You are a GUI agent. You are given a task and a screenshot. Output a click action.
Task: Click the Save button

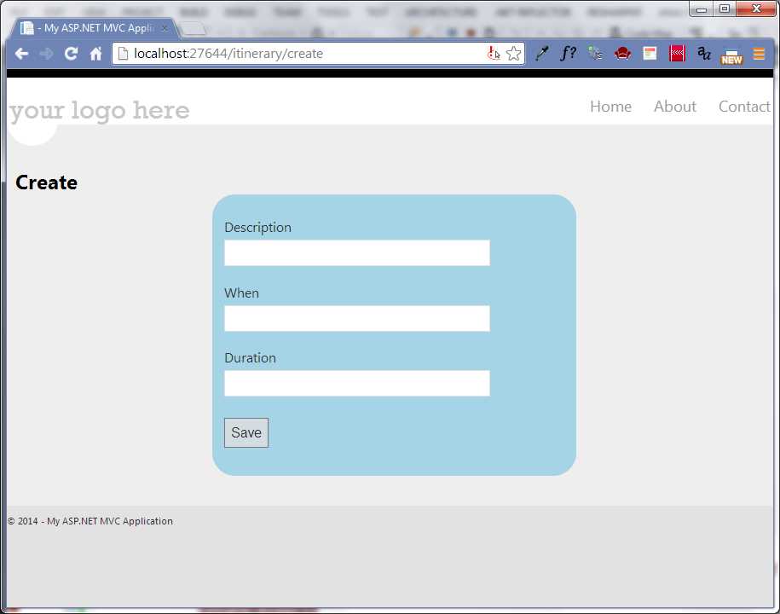(246, 432)
